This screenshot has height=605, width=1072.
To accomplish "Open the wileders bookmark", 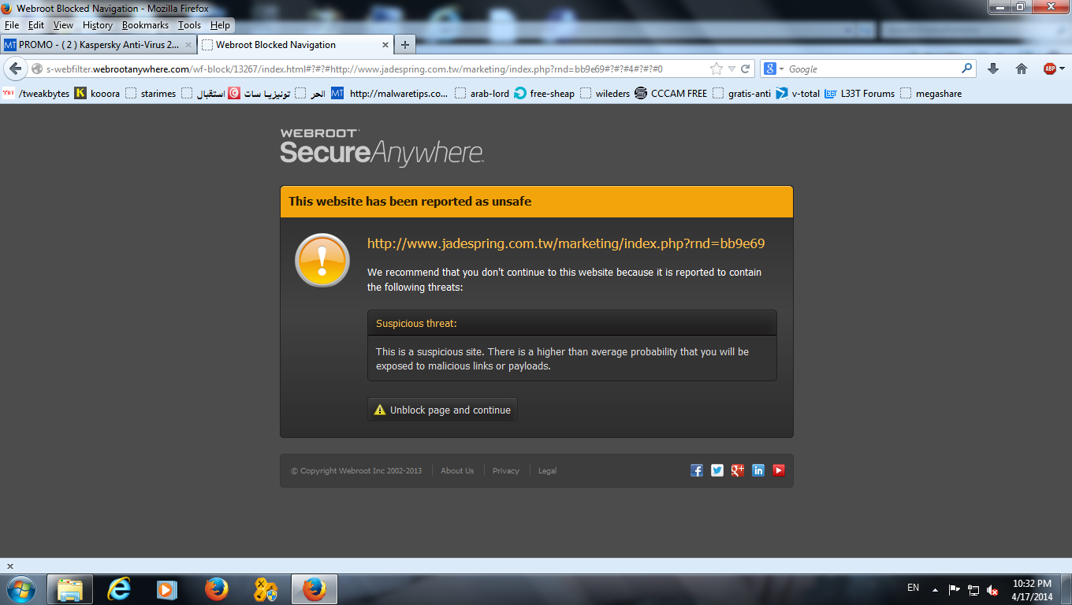I will tap(605, 93).
